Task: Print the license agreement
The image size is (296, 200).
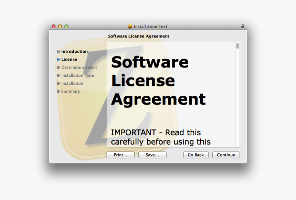Action: [x=120, y=155]
